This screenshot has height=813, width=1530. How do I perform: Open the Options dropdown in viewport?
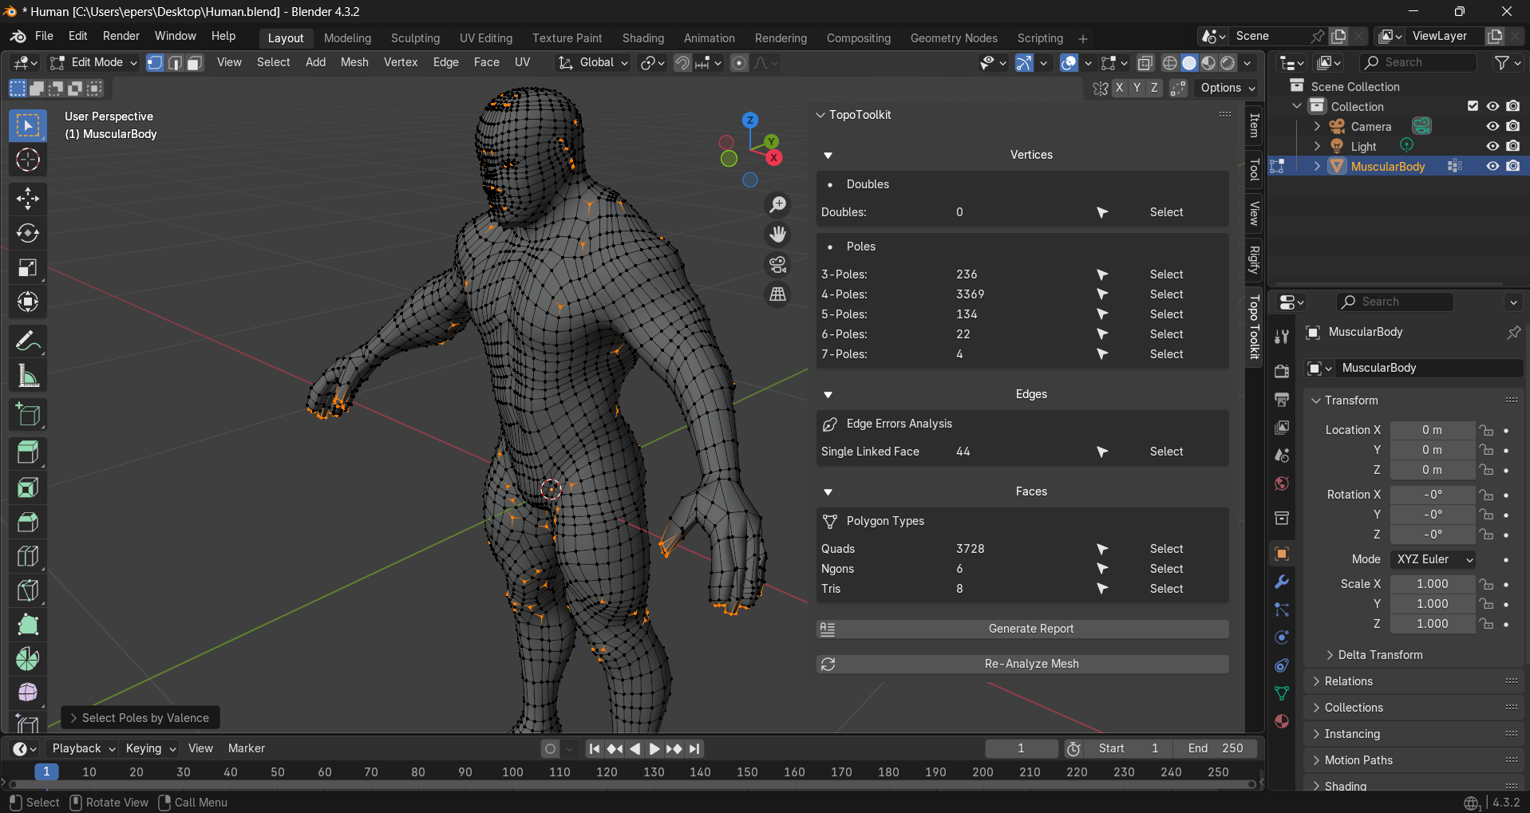click(x=1228, y=88)
